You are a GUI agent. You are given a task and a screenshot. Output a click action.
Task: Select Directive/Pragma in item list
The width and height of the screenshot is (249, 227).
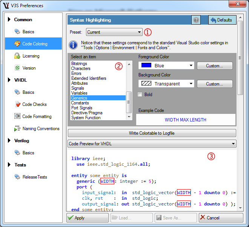pos(98,113)
